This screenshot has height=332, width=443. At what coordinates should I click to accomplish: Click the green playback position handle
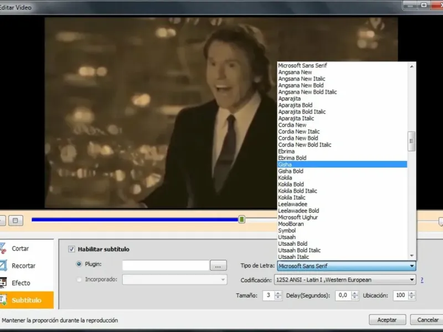click(x=242, y=220)
